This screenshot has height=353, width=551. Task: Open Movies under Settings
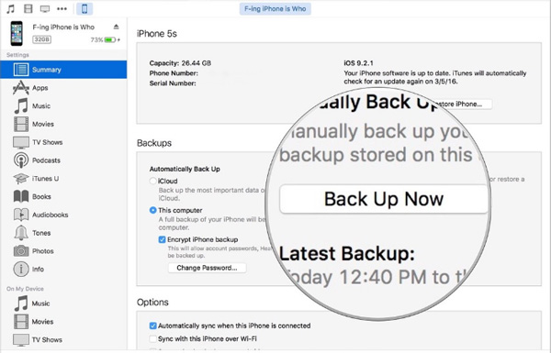point(63,124)
